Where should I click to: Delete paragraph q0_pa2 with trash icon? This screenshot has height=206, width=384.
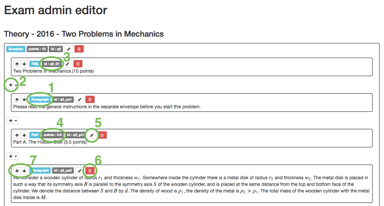(x=90, y=171)
